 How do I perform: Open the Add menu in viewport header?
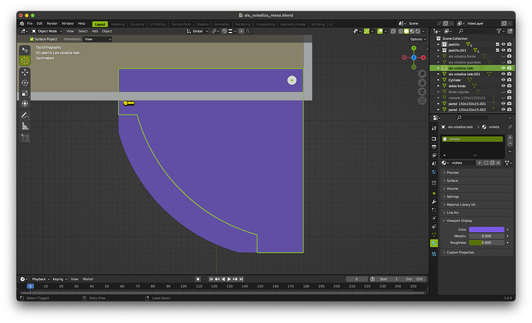click(x=94, y=31)
